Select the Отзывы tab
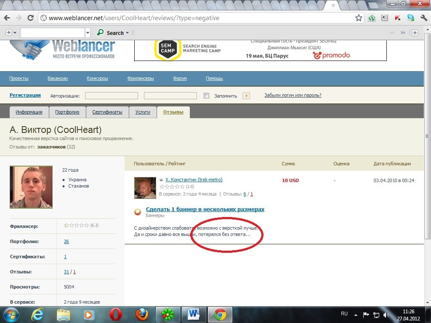This screenshot has width=431, height=323. (173, 112)
